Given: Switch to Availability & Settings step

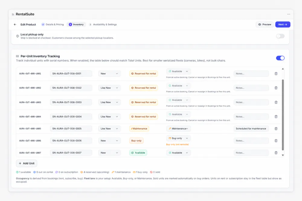Looking at the screenshot, I should (x=103, y=24).
